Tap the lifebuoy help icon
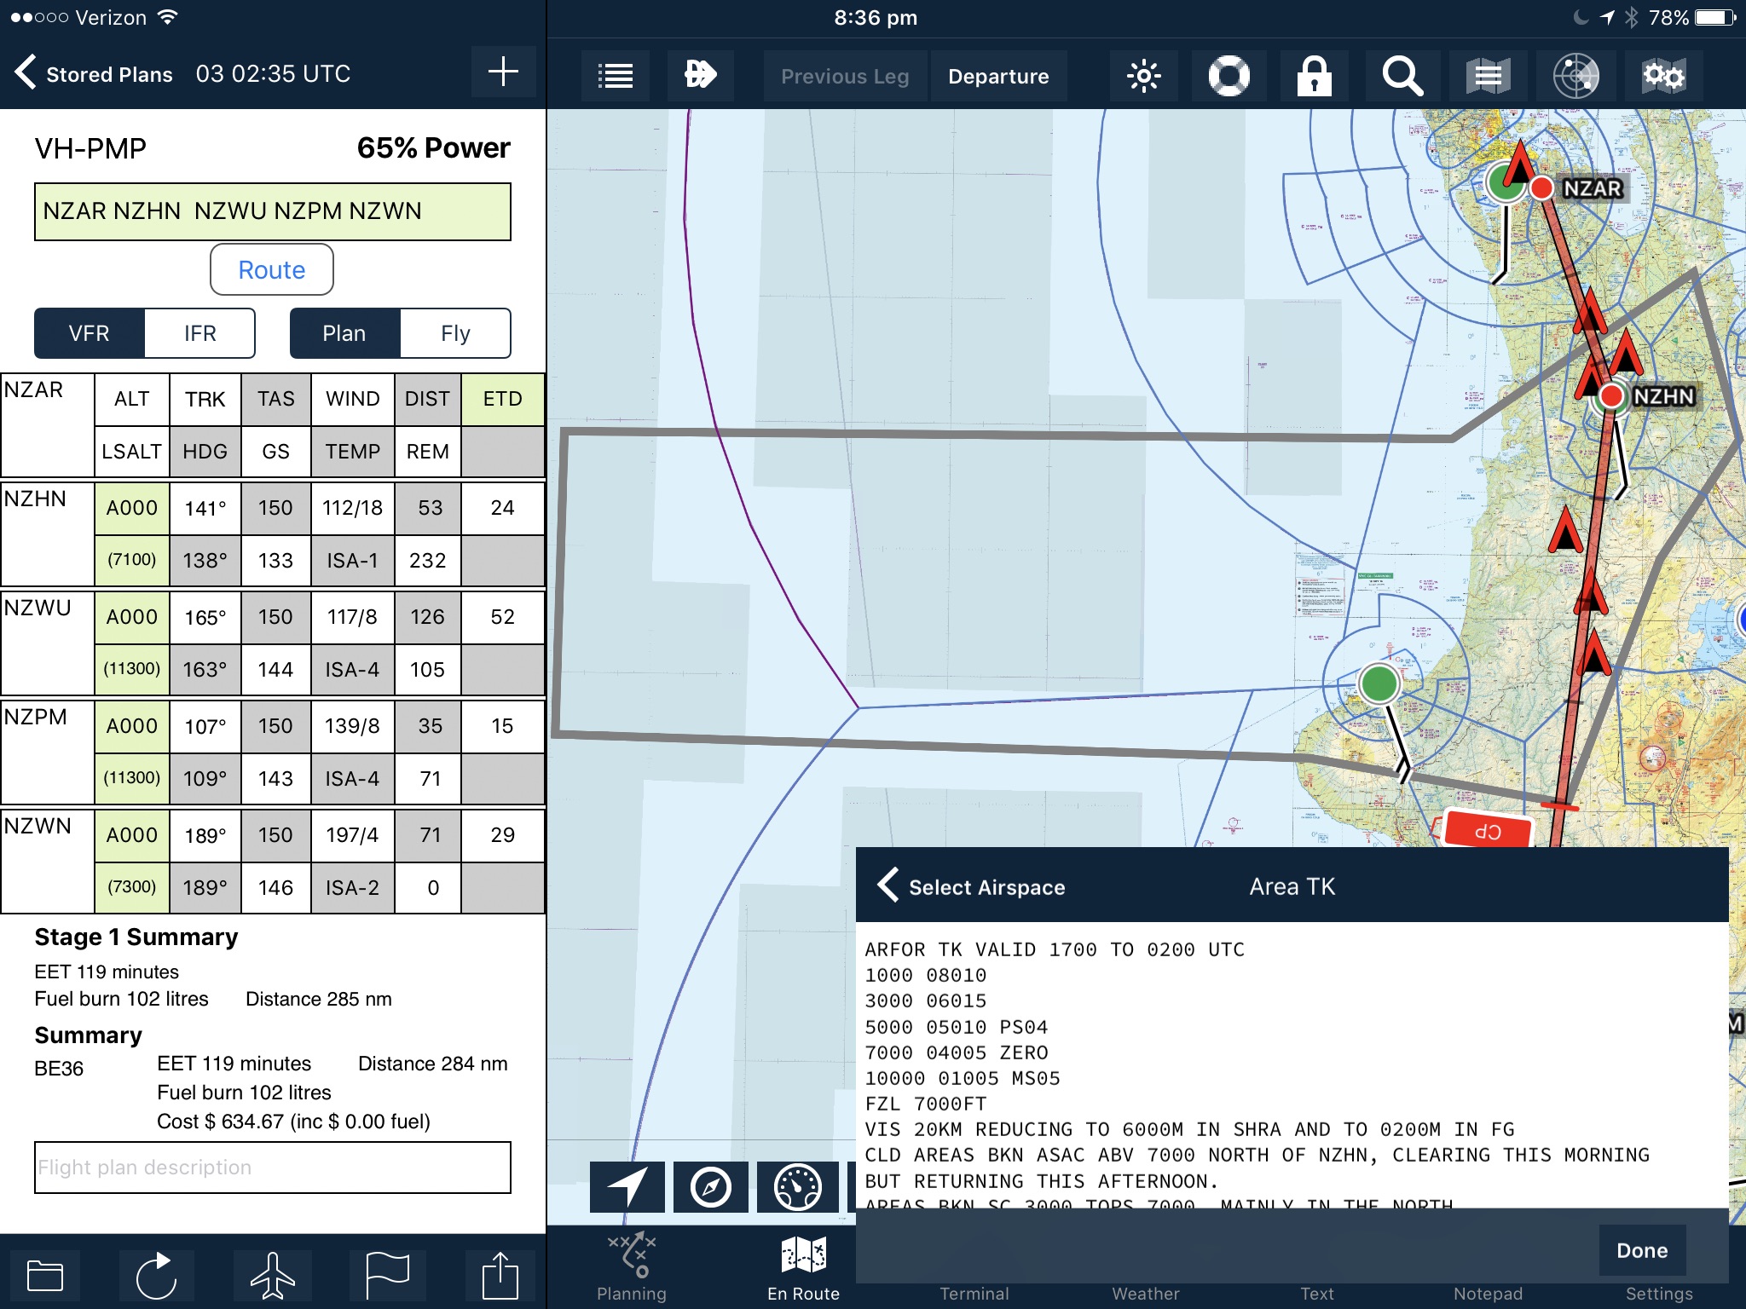The image size is (1746, 1309). click(1229, 76)
